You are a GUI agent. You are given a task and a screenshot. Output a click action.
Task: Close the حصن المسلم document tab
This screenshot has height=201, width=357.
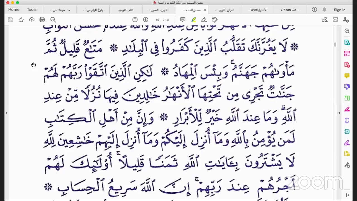205,10
